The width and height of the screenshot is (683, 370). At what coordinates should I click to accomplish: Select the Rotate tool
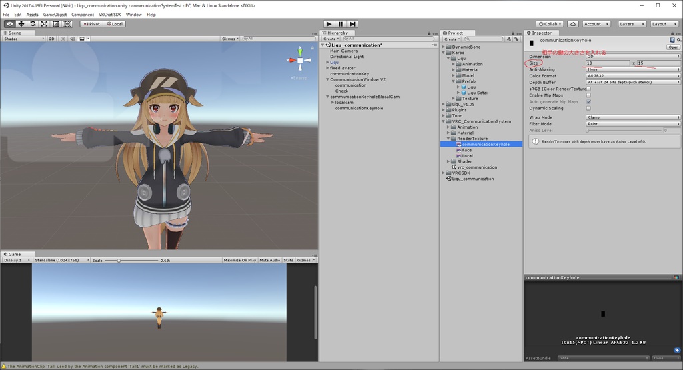(x=33, y=24)
